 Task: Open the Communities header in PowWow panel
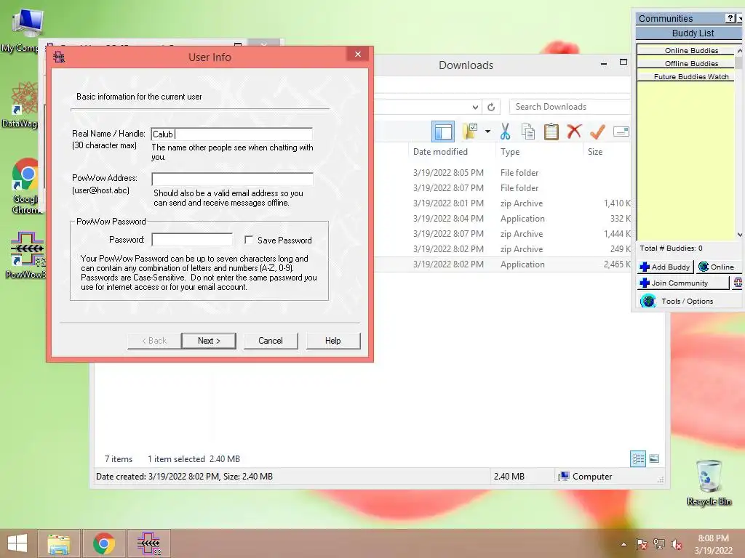pos(665,18)
